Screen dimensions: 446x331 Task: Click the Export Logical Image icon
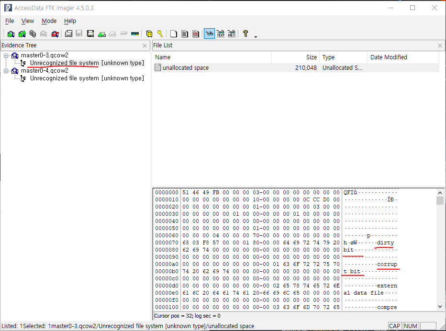coord(90,34)
